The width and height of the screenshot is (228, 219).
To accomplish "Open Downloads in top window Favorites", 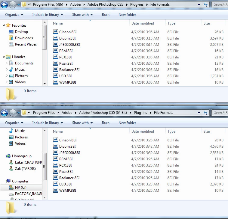I will tap(21, 38).
